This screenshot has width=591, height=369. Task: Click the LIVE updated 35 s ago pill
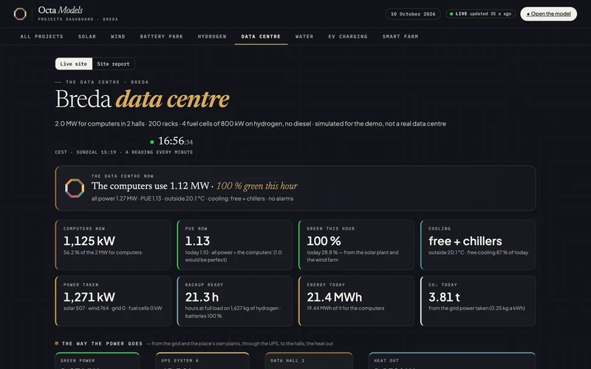480,14
